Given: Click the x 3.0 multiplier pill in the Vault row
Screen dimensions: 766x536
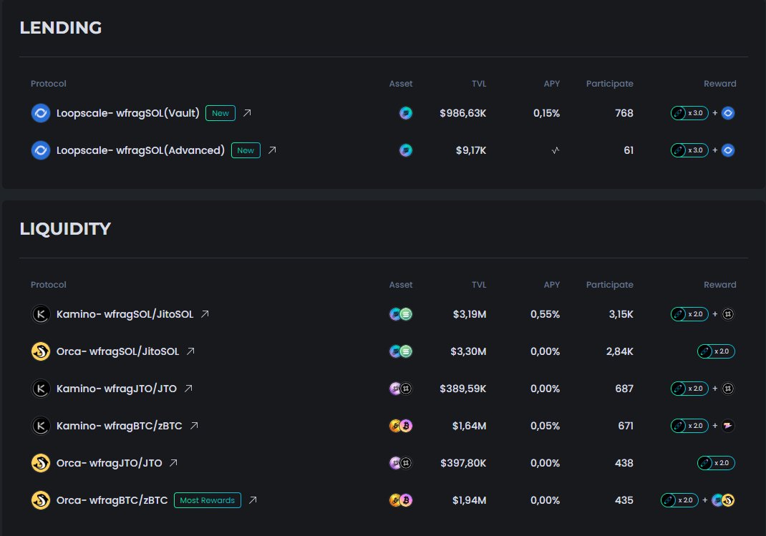Looking at the screenshot, I should pyautogui.click(x=689, y=113).
